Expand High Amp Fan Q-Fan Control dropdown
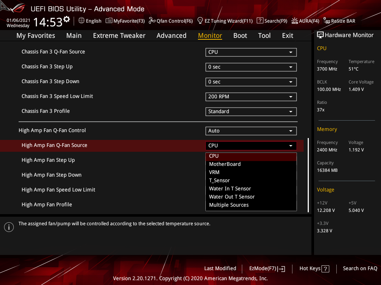Image resolution: width=381 pixels, height=285 pixels. pos(251,131)
